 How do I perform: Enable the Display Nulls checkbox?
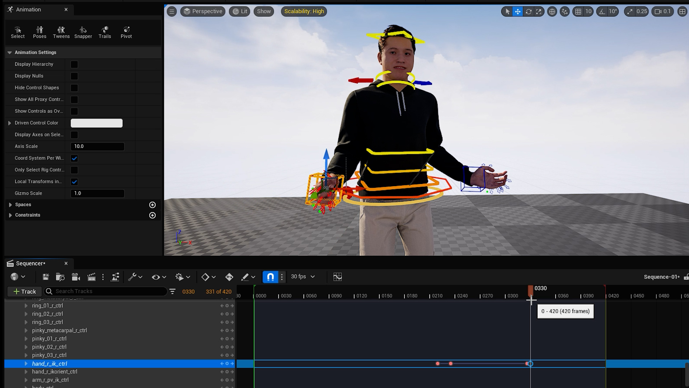pyautogui.click(x=74, y=76)
